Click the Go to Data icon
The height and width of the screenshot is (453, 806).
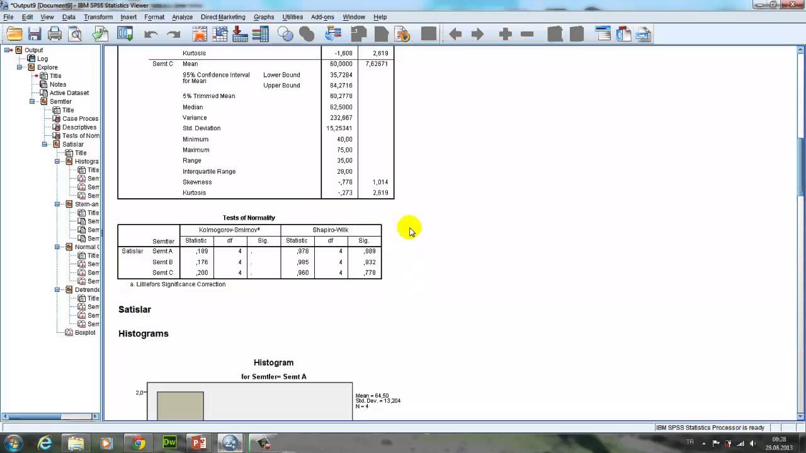pos(199,34)
